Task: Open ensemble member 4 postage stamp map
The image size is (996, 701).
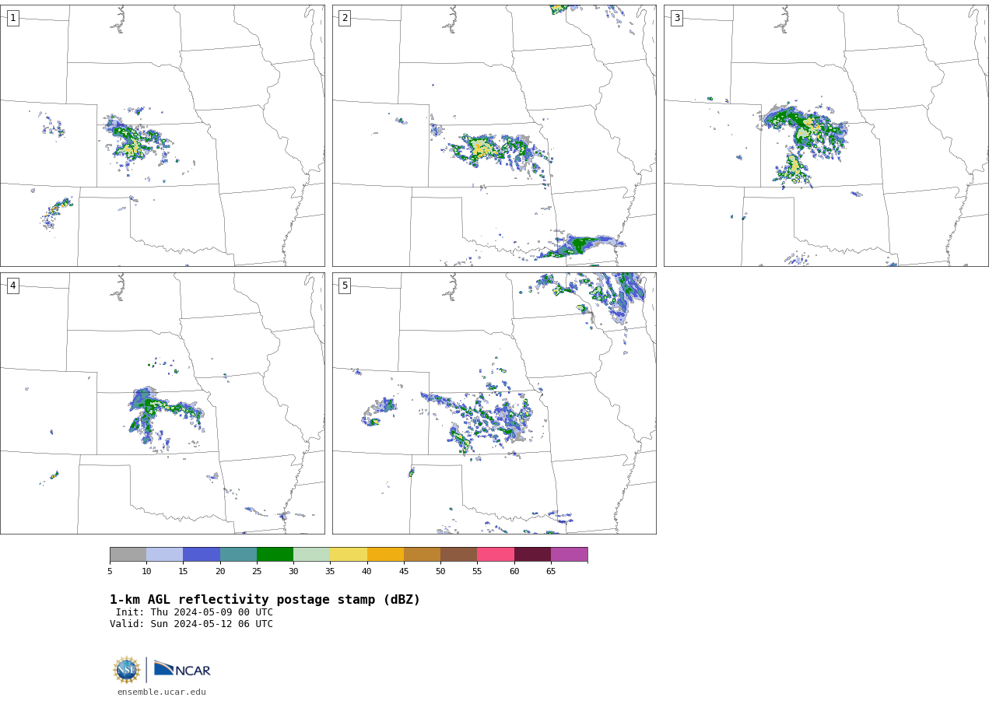Action: click(x=162, y=403)
